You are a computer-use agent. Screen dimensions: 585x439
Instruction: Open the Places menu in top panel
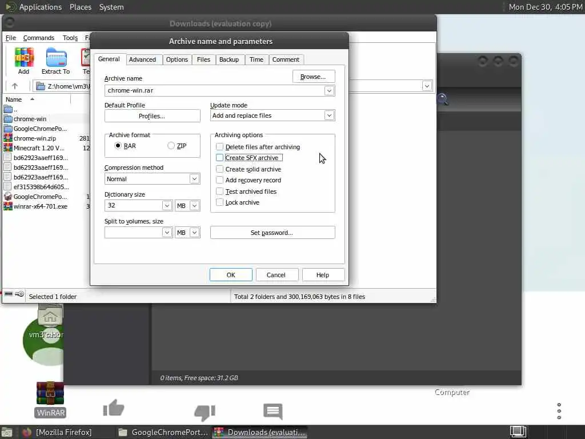tap(81, 7)
